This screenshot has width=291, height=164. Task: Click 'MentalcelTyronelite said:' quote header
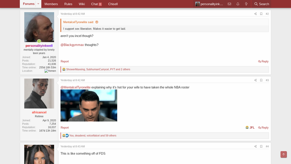click(x=79, y=22)
